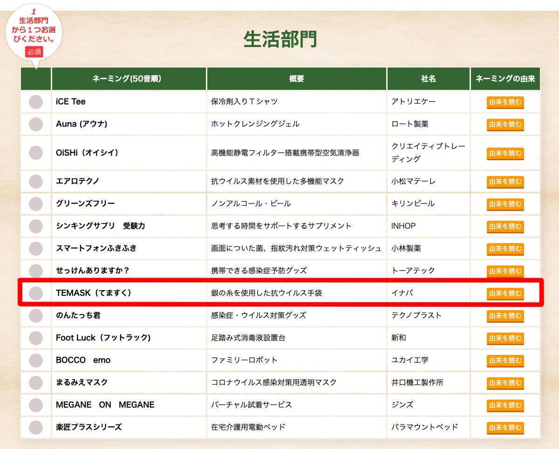Click the text ファミリーロボット
Screen dimensions: 559x449
point(245,360)
